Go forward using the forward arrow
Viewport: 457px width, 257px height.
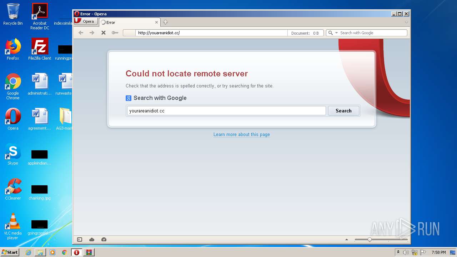point(92,33)
